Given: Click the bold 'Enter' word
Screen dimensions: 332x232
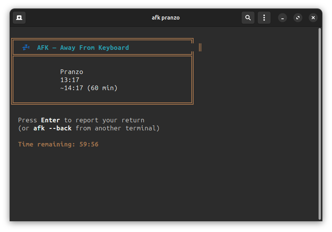Looking at the screenshot, I should pos(50,120).
